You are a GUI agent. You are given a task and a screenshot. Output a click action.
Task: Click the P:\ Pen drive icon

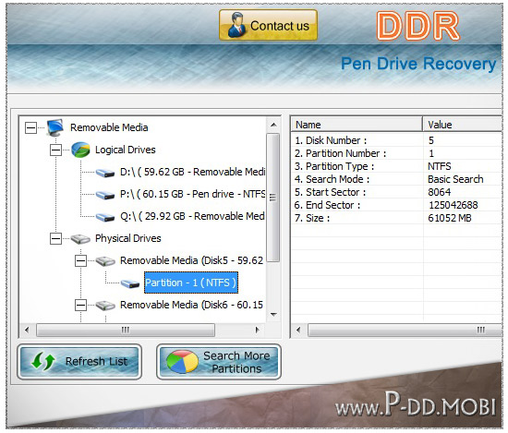click(x=105, y=195)
